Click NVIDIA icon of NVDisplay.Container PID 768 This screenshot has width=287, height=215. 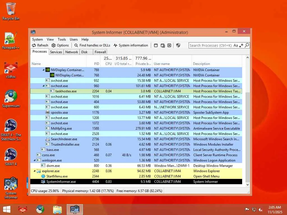coord(52,75)
